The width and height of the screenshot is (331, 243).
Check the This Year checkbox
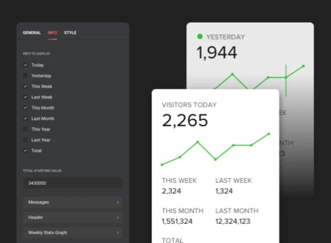25,129
